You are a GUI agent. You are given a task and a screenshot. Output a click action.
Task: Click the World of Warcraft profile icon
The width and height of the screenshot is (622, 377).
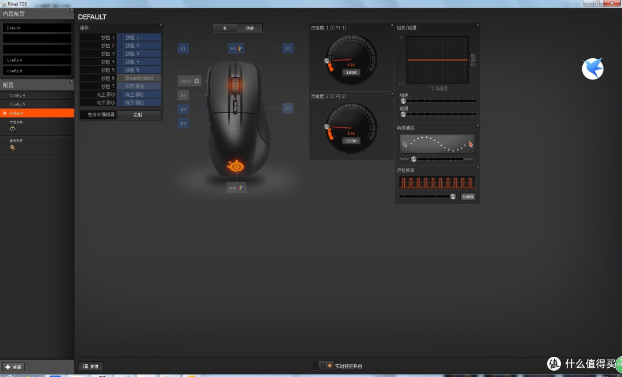13,148
